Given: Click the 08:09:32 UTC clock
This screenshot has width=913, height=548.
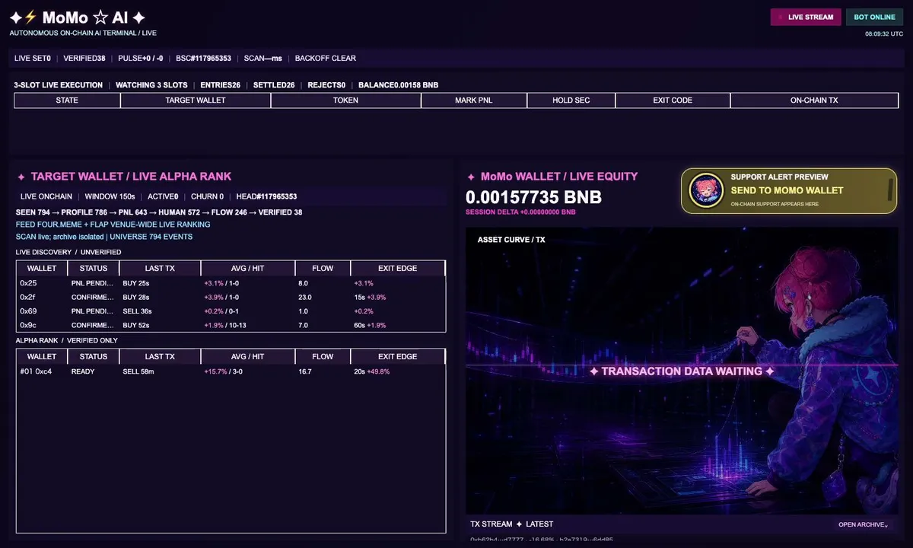Looking at the screenshot, I should click(884, 33).
